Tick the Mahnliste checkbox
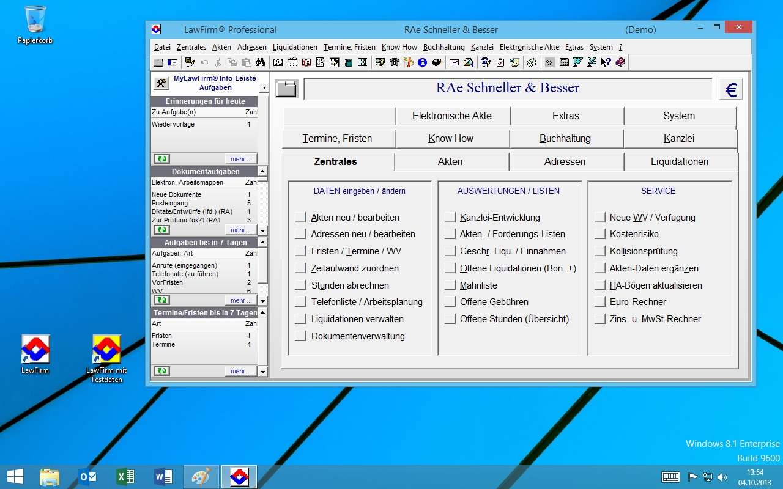 click(450, 285)
